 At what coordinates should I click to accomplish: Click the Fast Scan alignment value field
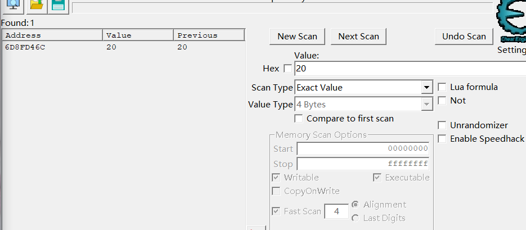[336, 211]
